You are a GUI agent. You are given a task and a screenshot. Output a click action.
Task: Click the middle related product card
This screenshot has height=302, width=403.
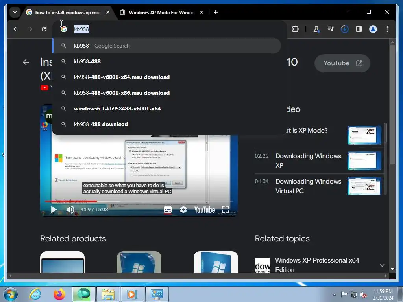[x=139, y=262]
